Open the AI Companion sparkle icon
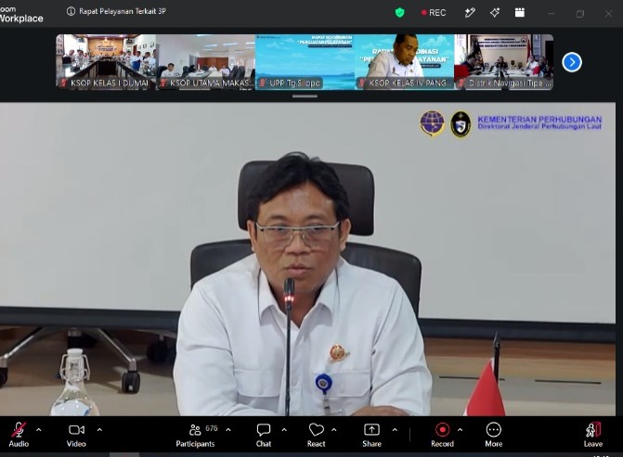 495,13
